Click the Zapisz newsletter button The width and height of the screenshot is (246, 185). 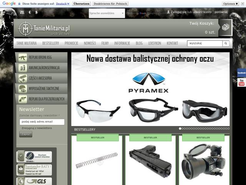(26, 135)
